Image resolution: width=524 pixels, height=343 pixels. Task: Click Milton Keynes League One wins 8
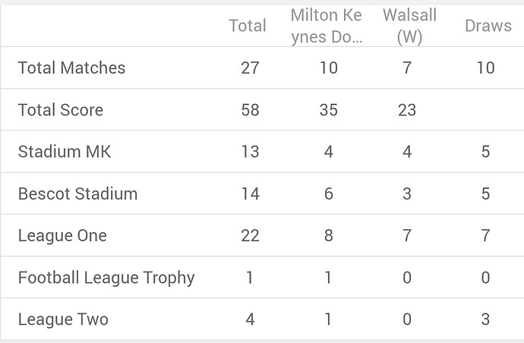pyautogui.click(x=328, y=235)
